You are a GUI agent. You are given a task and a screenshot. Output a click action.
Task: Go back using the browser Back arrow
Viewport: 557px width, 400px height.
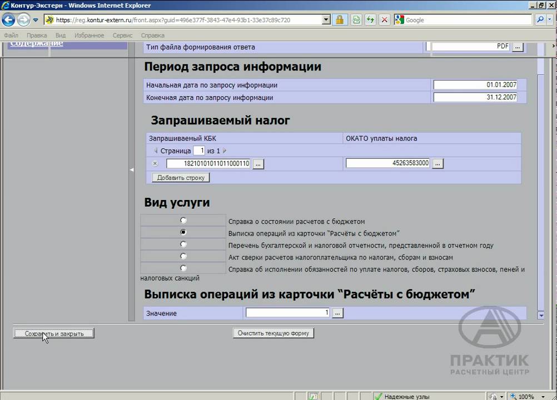(8, 20)
